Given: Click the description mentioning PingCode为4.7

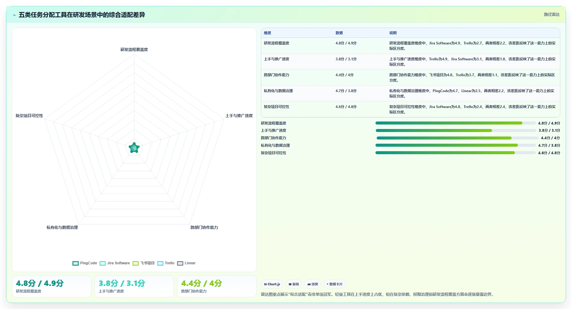Looking at the screenshot, I should (472, 93).
